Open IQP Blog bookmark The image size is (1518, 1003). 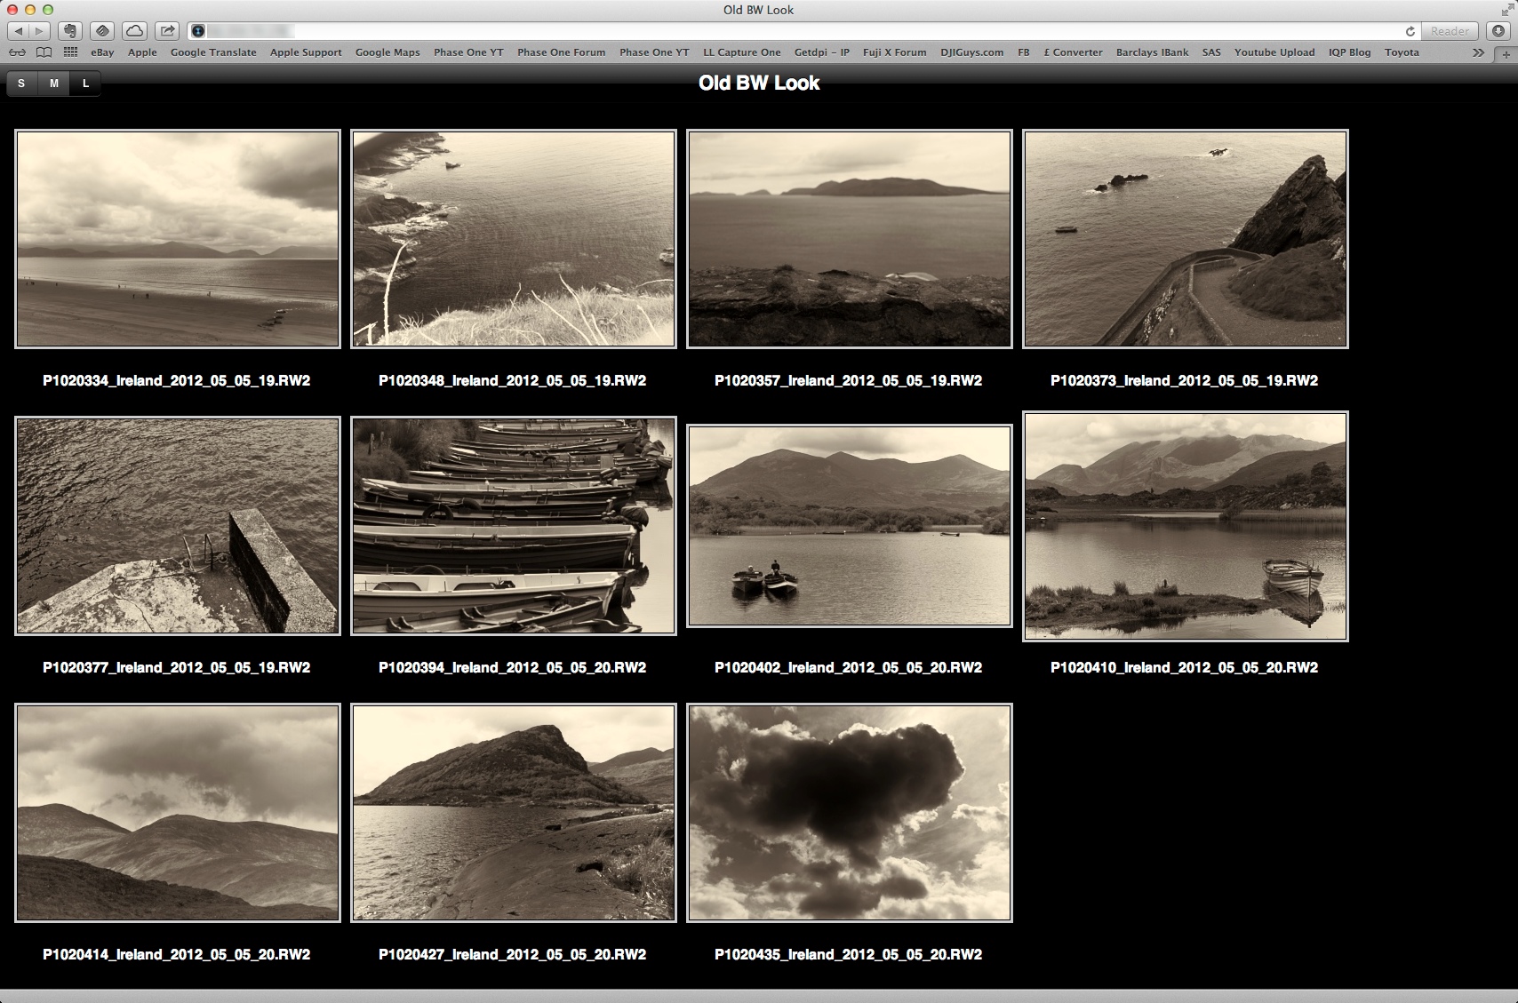(1349, 52)
